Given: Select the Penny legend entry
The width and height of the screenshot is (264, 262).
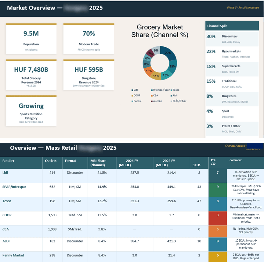Looking at the screenshot, I should coord(136,101).
